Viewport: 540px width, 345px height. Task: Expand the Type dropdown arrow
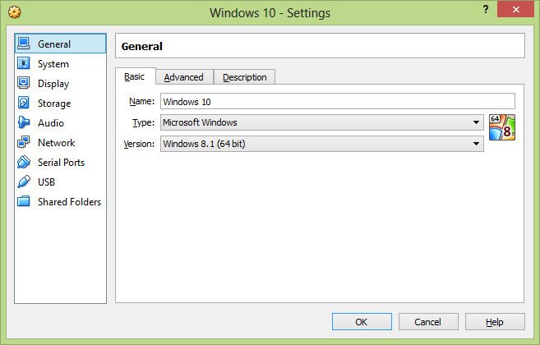[x=476, y=122]
